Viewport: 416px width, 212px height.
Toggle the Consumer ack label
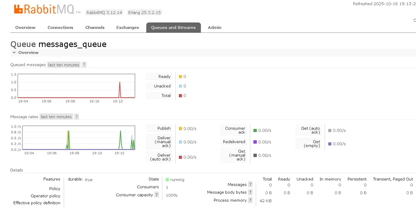(x=234, y=130)
